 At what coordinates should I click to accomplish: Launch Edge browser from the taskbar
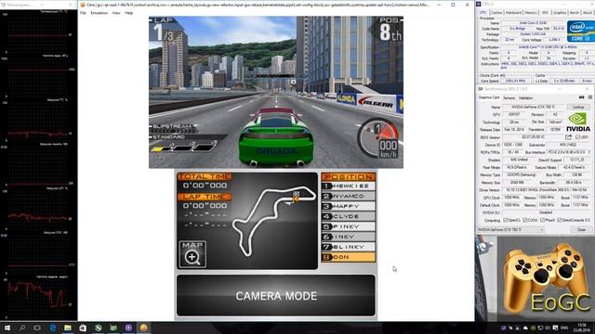(53, 328)
